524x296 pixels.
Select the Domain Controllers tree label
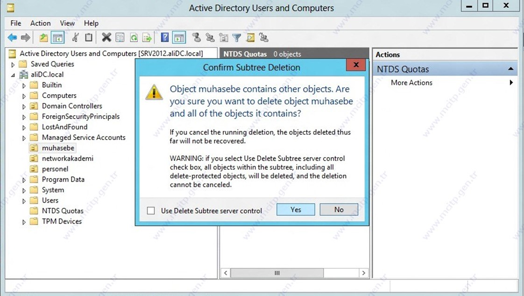[x=72, y=106]
